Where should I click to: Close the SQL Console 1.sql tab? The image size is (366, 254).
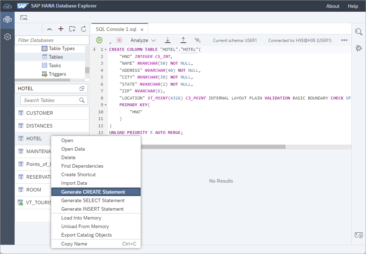click(142, 29)
